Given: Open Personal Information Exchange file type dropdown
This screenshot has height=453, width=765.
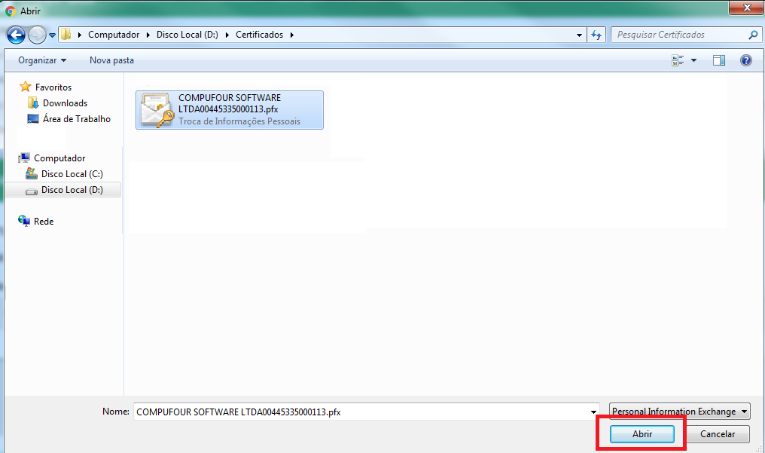Looking at the screenshot, I should tap(679, 412).
